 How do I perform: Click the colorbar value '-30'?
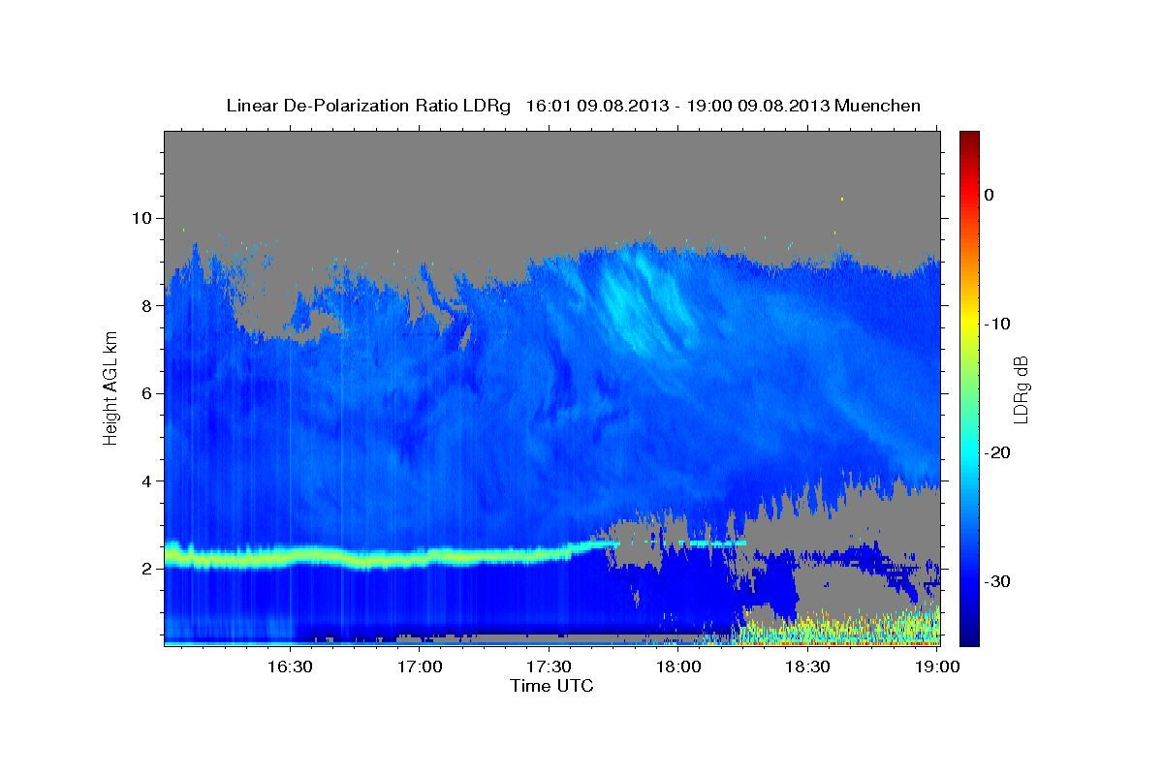(x=997, y=581)
